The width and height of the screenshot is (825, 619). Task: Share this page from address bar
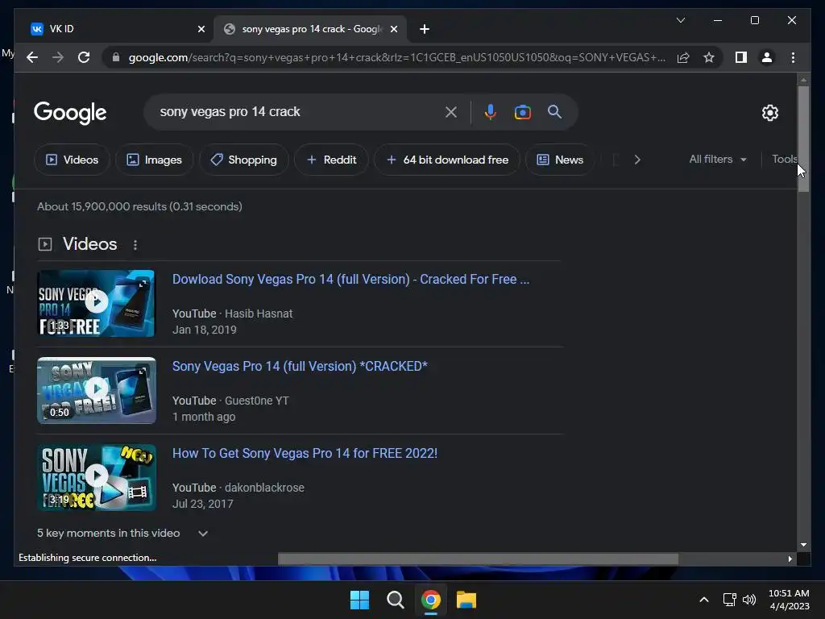tap(683, 57)
